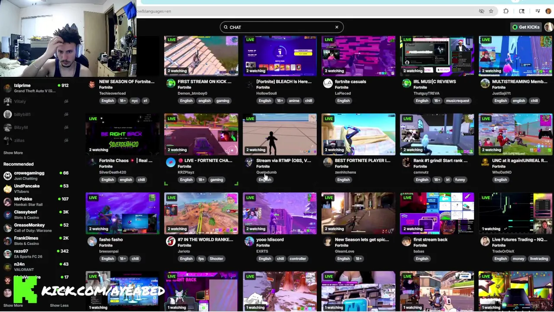Select the 'anime' tag under HollowSoull

294,101
